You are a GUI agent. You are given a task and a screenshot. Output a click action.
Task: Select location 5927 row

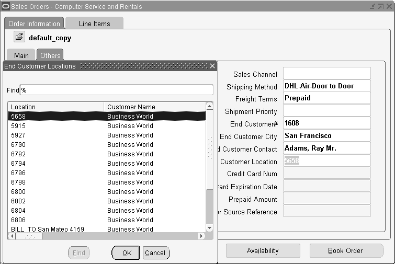(x=107, y=135)
